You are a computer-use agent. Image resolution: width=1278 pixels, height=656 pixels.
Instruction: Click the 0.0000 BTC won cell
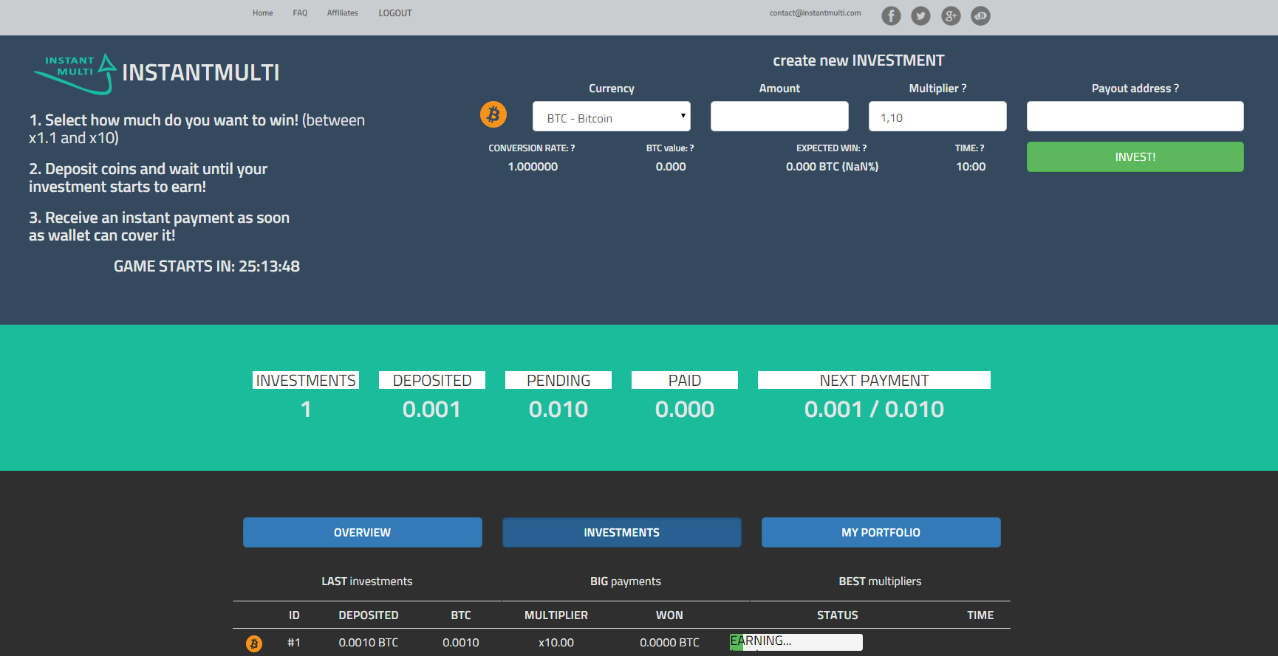tap(669, 643)
